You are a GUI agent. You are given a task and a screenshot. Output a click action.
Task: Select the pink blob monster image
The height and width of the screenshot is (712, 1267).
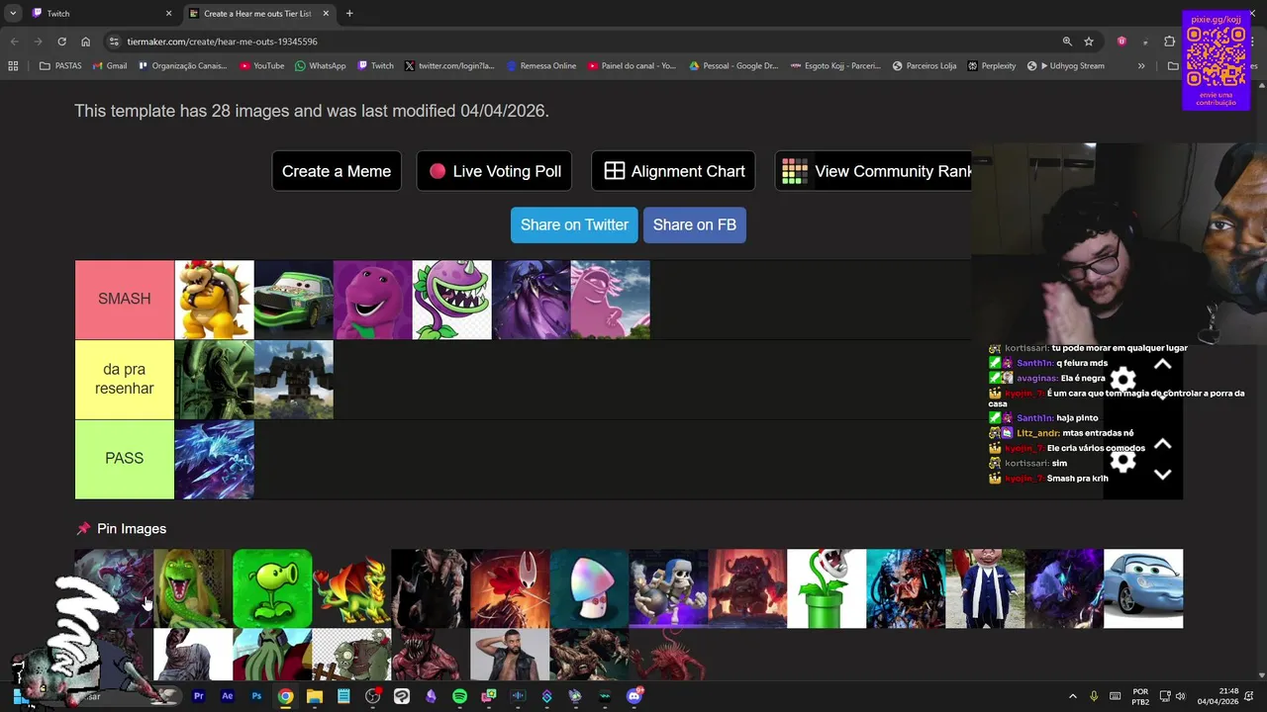(x=611, y=300)
